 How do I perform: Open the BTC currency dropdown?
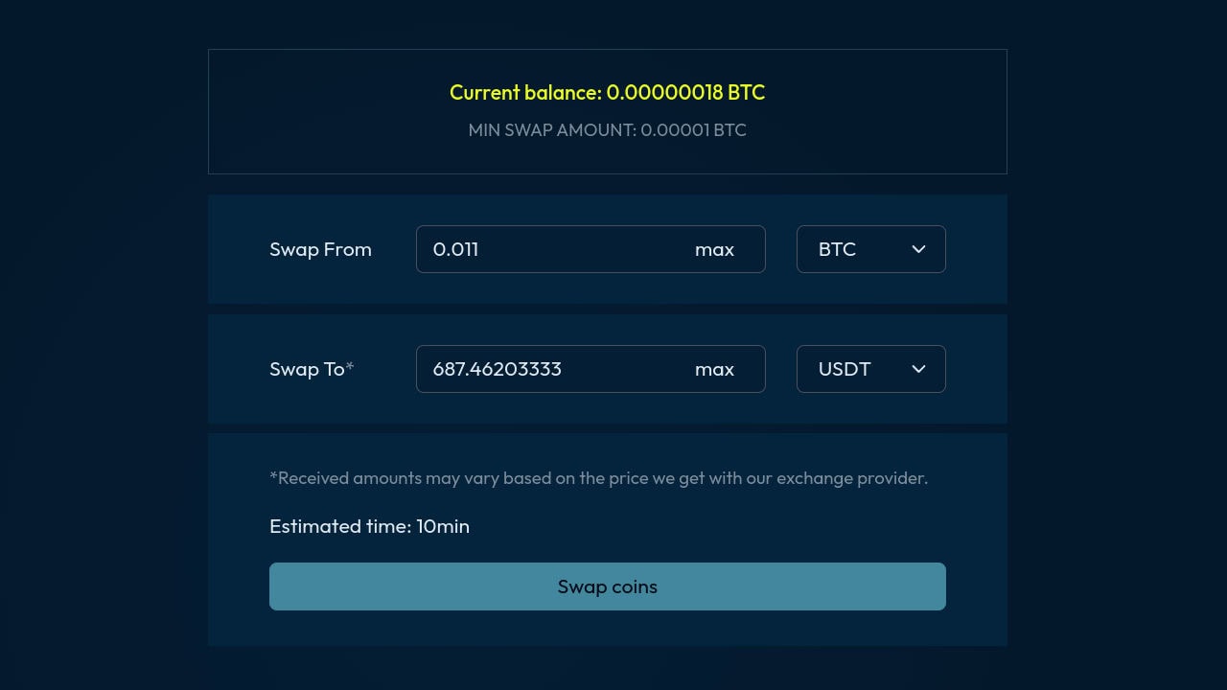871,249
